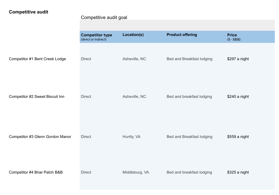Click the Competitor #2 Sweet Biscuit Inn label
This screenshot has width=279, height=195.
(x=37, y=97)
